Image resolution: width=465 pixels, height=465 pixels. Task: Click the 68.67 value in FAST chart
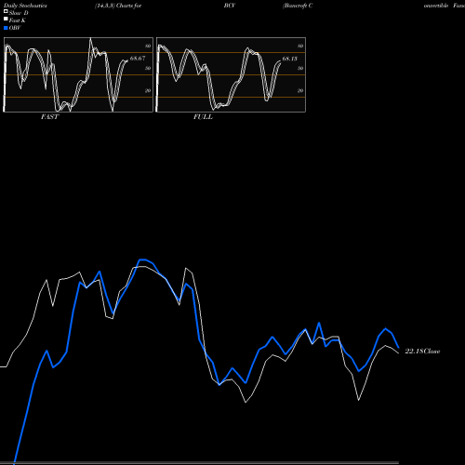click(138, 59)
